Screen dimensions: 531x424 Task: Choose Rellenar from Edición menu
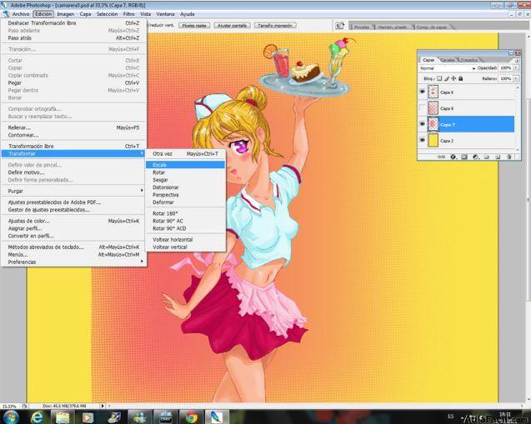73,127
